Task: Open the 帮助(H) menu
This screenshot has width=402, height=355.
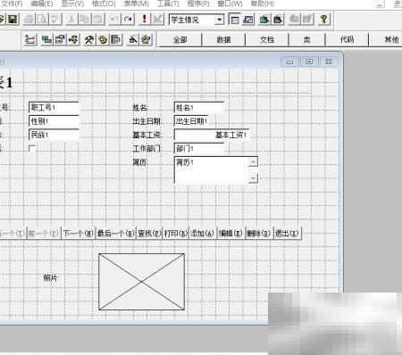Action: [x=263, y=4]
